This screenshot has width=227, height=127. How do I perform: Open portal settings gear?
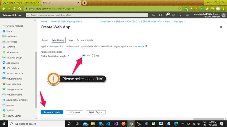[174, 15]
